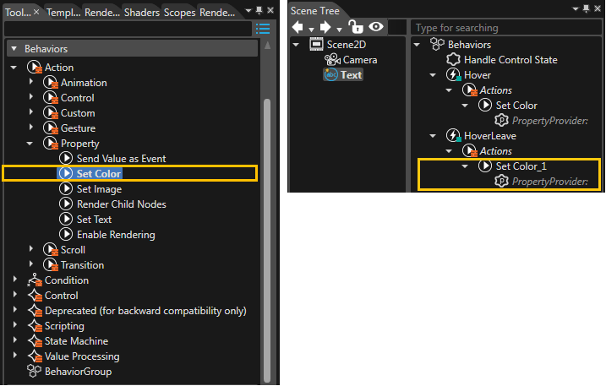Pin the Scene Tree panel
Viewport: 606px width, 386px height.
[x=587, y=9]
